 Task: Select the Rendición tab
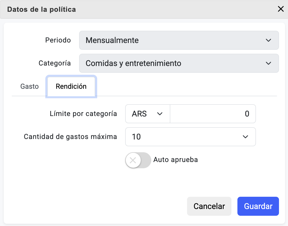click(x=71, y=86)
